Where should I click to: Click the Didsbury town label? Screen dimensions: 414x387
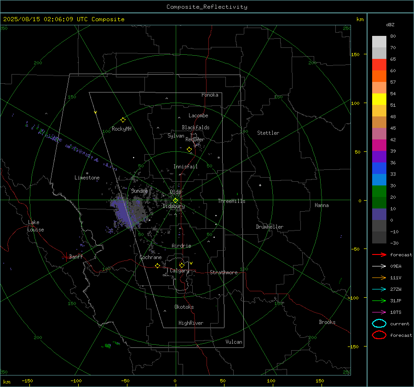click(x=173, y=206)
